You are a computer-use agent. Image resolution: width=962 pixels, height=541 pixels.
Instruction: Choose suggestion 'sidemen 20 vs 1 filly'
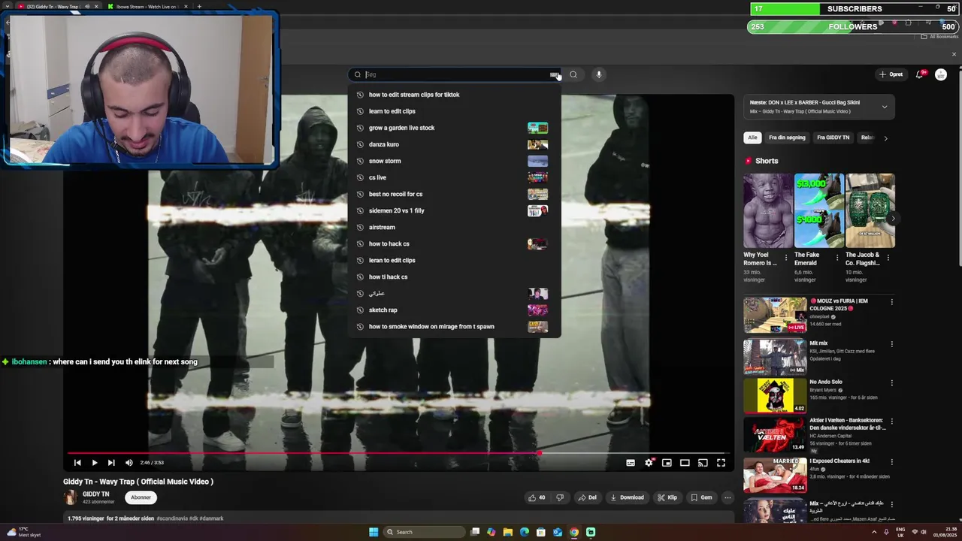pos(454,210)
